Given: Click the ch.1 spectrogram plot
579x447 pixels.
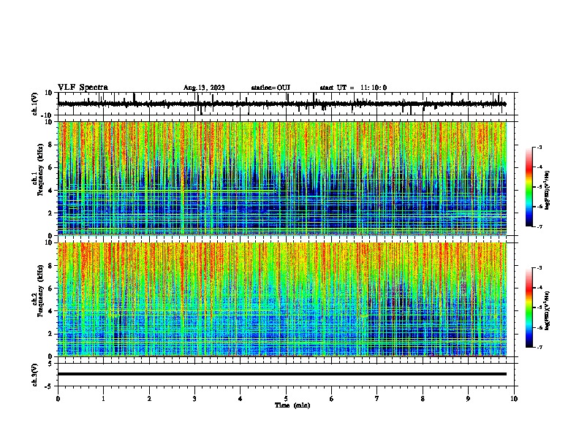Looking at the screenshot, I should [282, 178].
